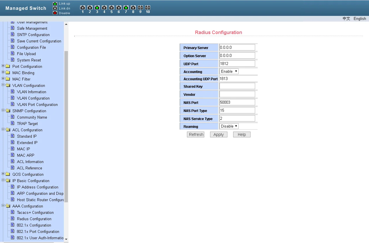The width and height of the screenshot is (369, 243).
Task: Click folder icon beside QOS Configuration
Action: pyautogui.click(x=8, y=174)
